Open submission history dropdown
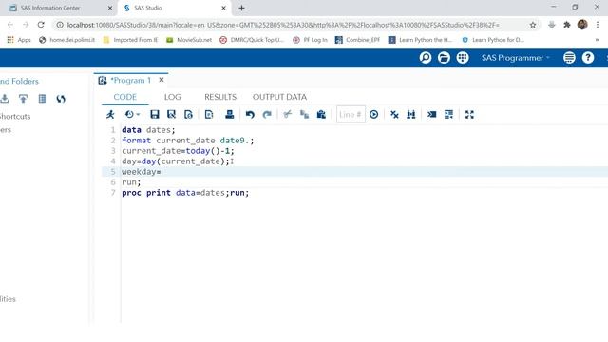Screen dimensions: 608x342 132,114
